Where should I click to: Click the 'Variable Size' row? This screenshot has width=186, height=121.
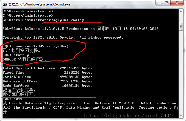[x=48, y=77]
